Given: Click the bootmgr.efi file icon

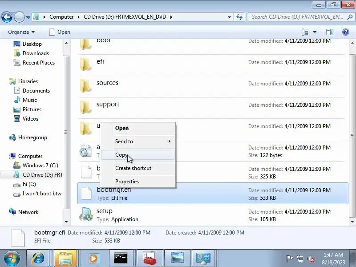Looking at the screenshot, I should (86, 193).
